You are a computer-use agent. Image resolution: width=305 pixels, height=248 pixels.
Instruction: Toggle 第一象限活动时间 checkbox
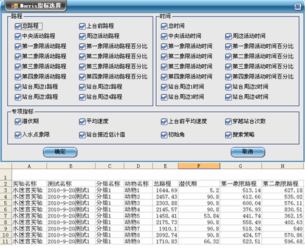click(164, 47)
